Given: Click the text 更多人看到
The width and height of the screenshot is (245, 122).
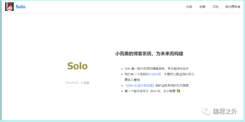Looking at the screenshot, I should pyautogui.click(x=132, y=80).
